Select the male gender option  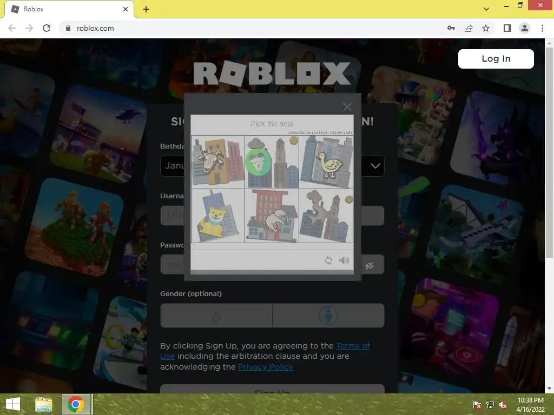(x=328, y=316)
